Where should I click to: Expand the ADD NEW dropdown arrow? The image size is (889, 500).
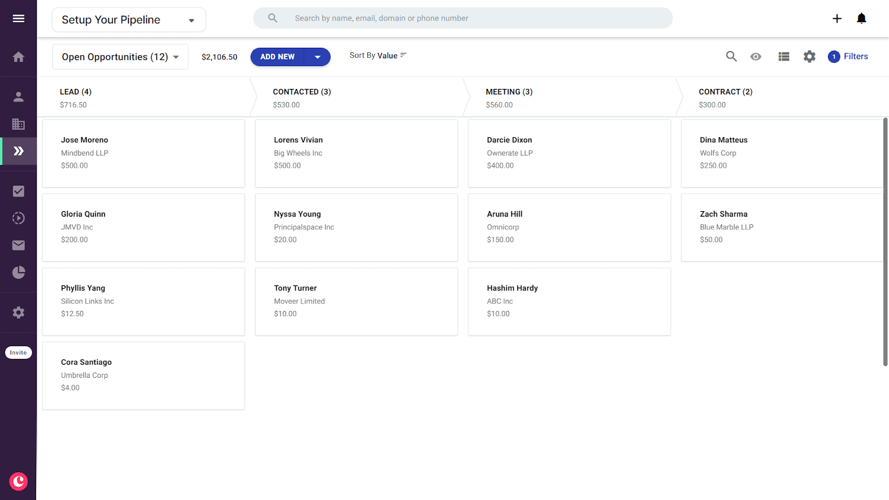pyautogui.click(x=318, y=57)
